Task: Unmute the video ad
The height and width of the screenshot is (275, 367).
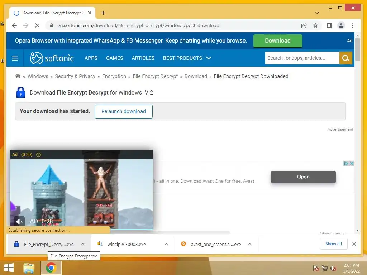Action: (19, 221)
